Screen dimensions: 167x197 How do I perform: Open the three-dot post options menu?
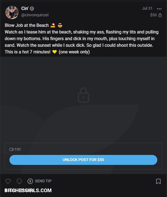pyautogui.click(x=159, y=9)
